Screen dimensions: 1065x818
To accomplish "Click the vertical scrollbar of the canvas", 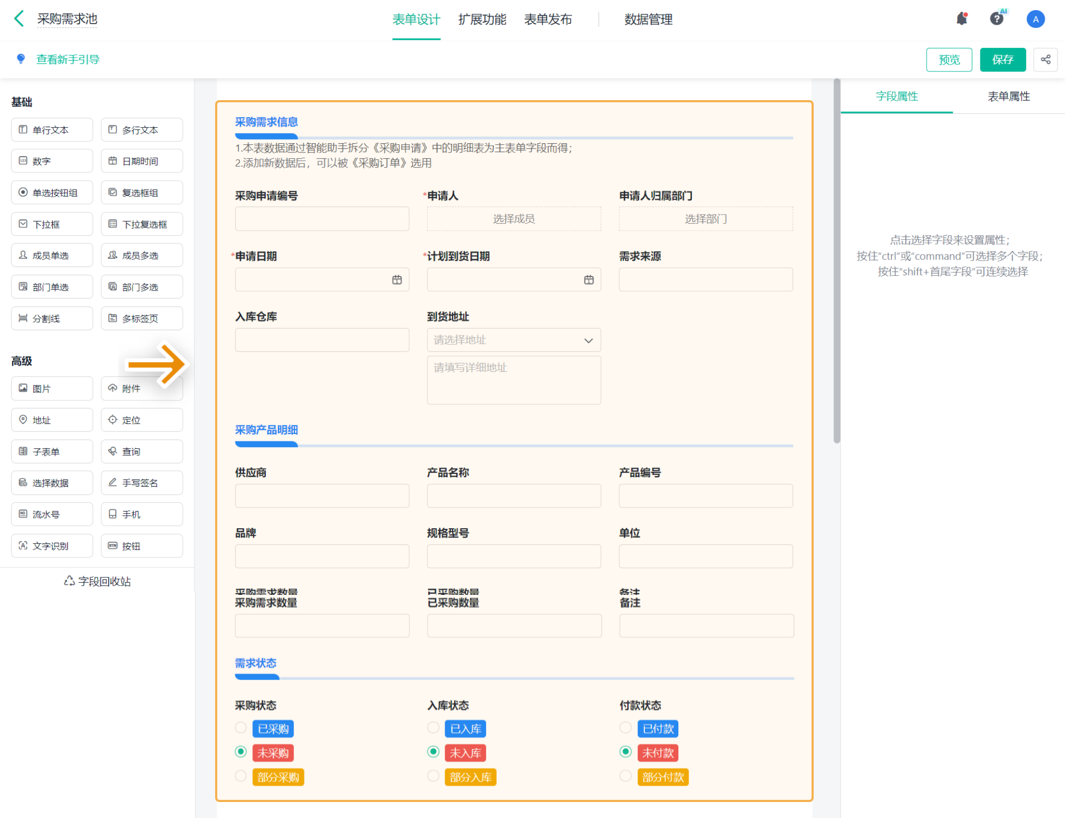I will pos(837,261).
